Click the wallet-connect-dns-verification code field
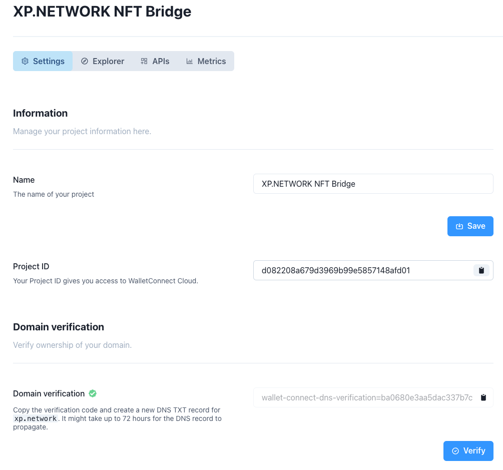The width and height of the screenshot is (503, 470). 373,397
